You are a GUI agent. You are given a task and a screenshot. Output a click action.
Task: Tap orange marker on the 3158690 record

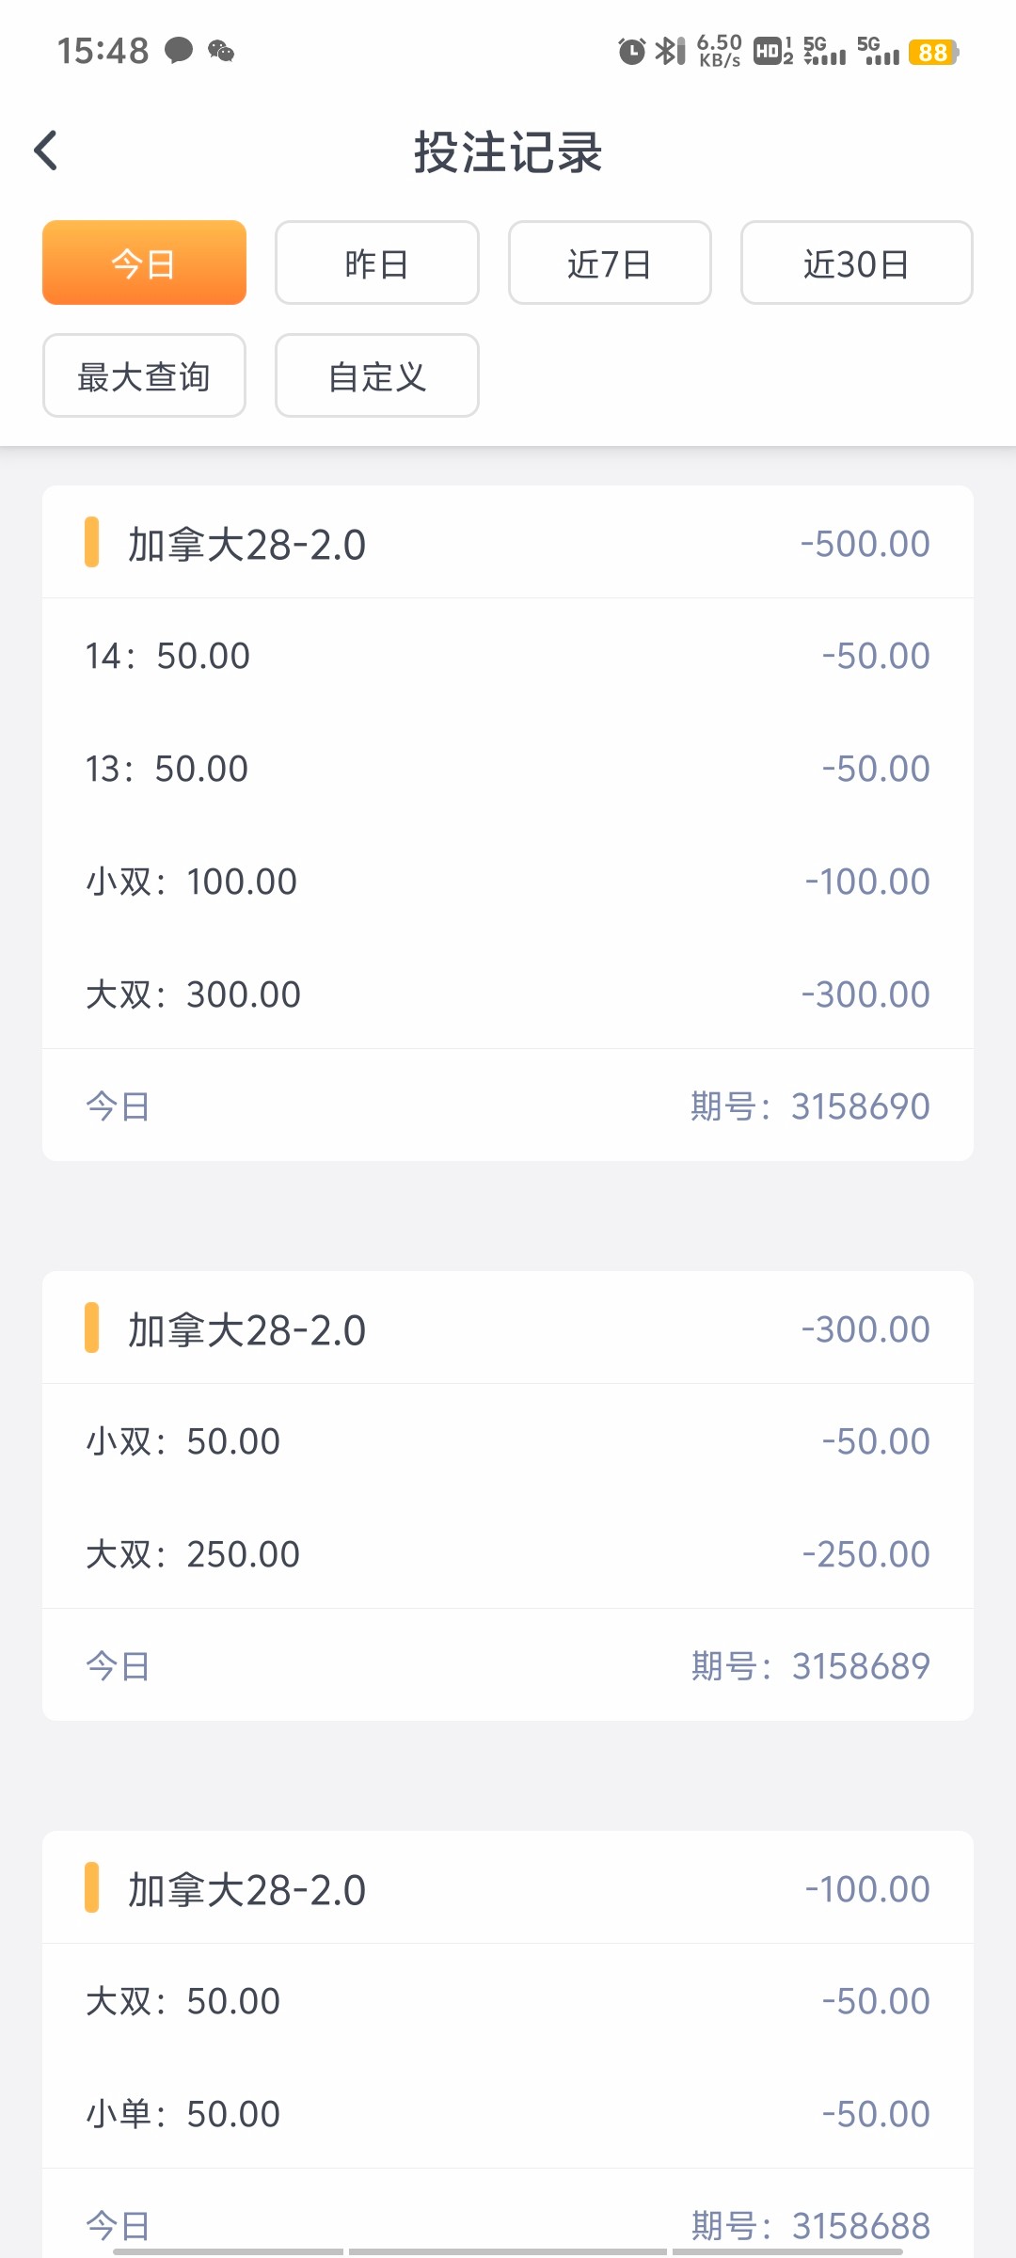pyautogui.click(x=91, y=543)
